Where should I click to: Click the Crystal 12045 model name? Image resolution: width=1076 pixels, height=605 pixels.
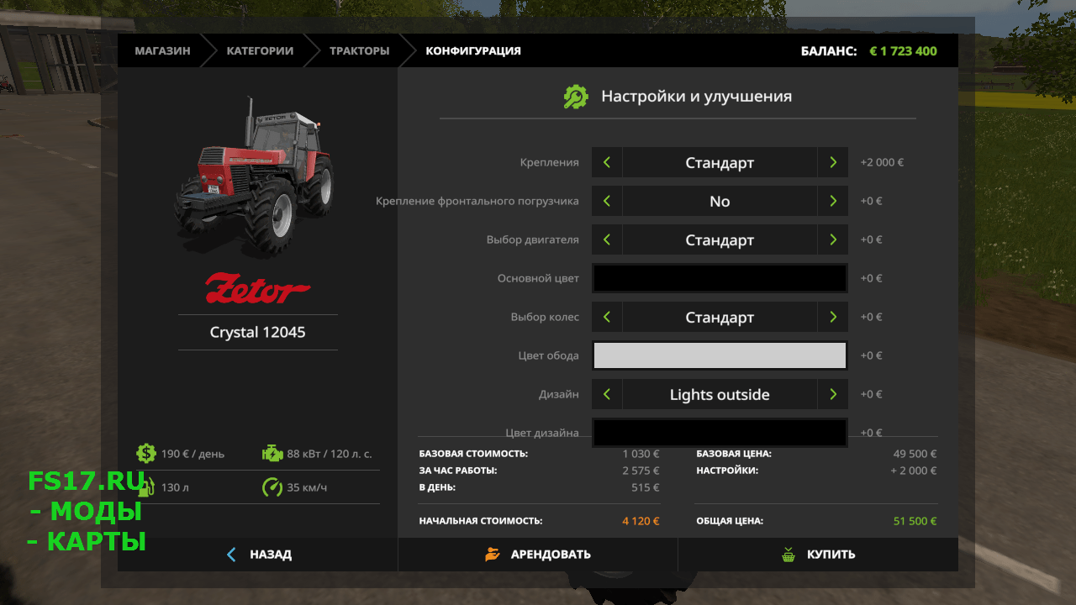pyautogui.click(x=257, y=332)
